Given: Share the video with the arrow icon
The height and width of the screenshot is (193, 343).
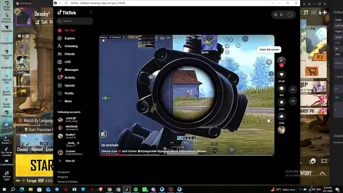Looking at the screenshot, I should coord(281,116).
